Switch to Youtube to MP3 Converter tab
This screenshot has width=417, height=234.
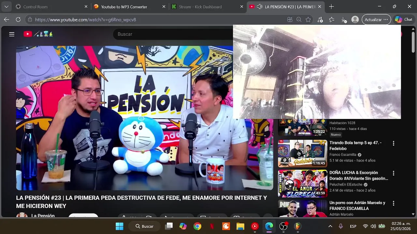[x=129, y=6]
